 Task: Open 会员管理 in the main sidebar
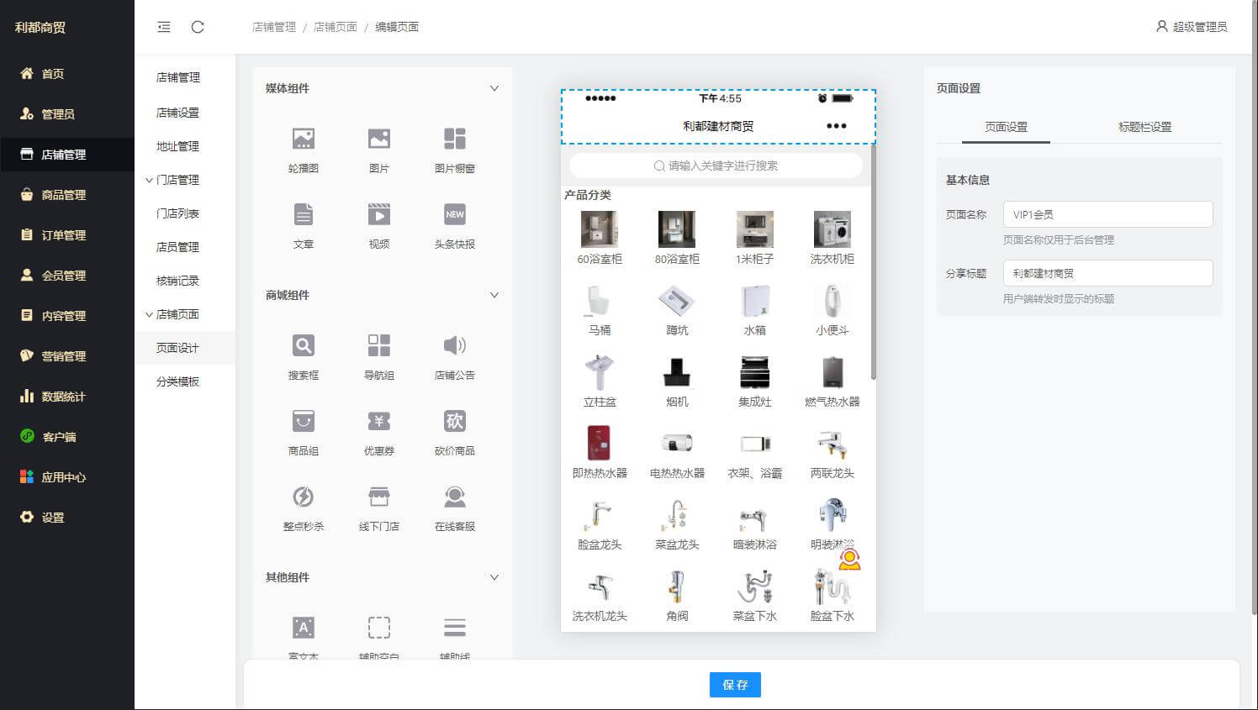67,276
